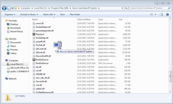Image resolution: width=173 pixels, height=104 pixels.
Task: Click the search magnifier icon
Action: coord(169,8)
